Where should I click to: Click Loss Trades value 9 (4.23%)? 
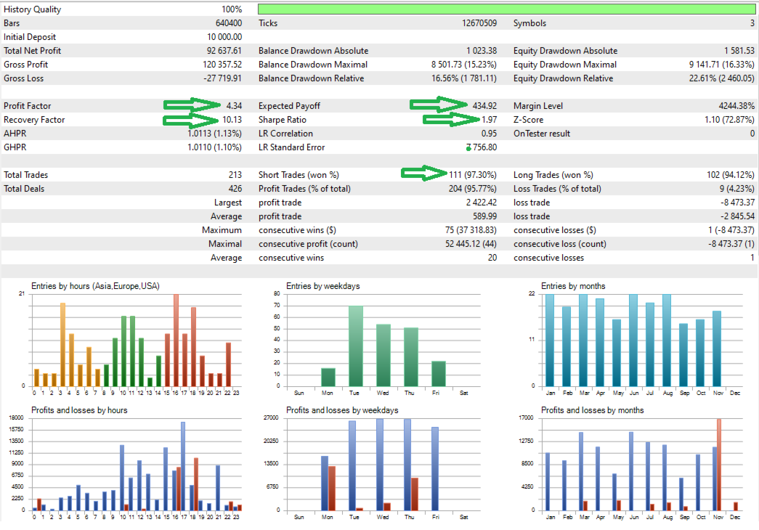736,189
